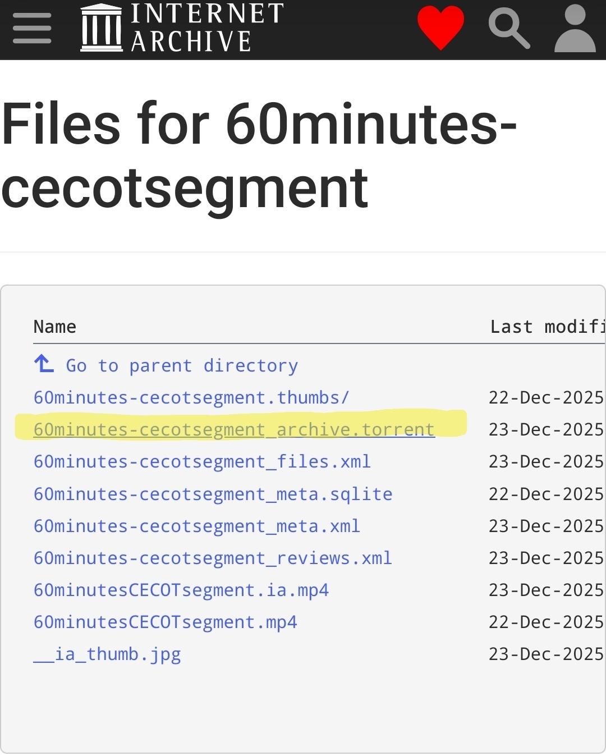The height and width of the screenshot is (756, 606).
Task: Open 60minutes-cecotsegment_meta.xml
Action: (196, 526)
